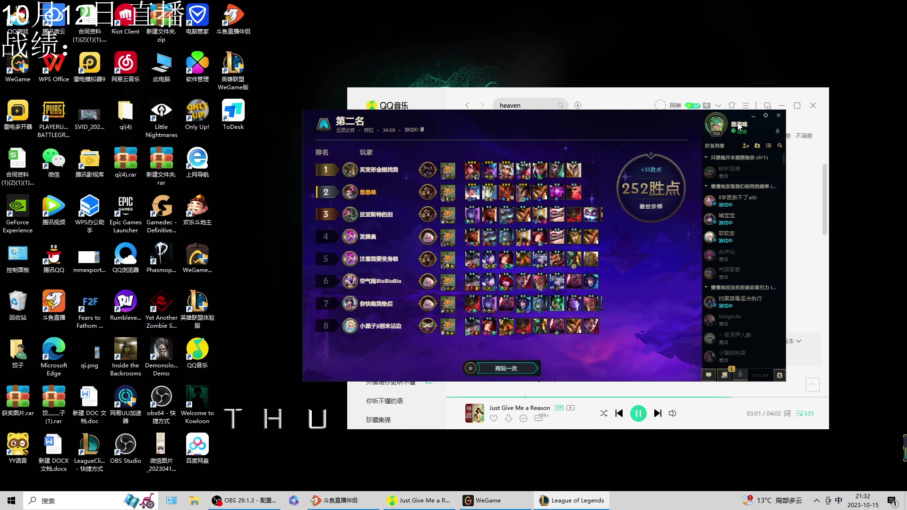Add a friend in League friends panel

pos(746,145)
